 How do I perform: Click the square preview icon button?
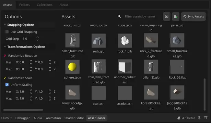167,16
